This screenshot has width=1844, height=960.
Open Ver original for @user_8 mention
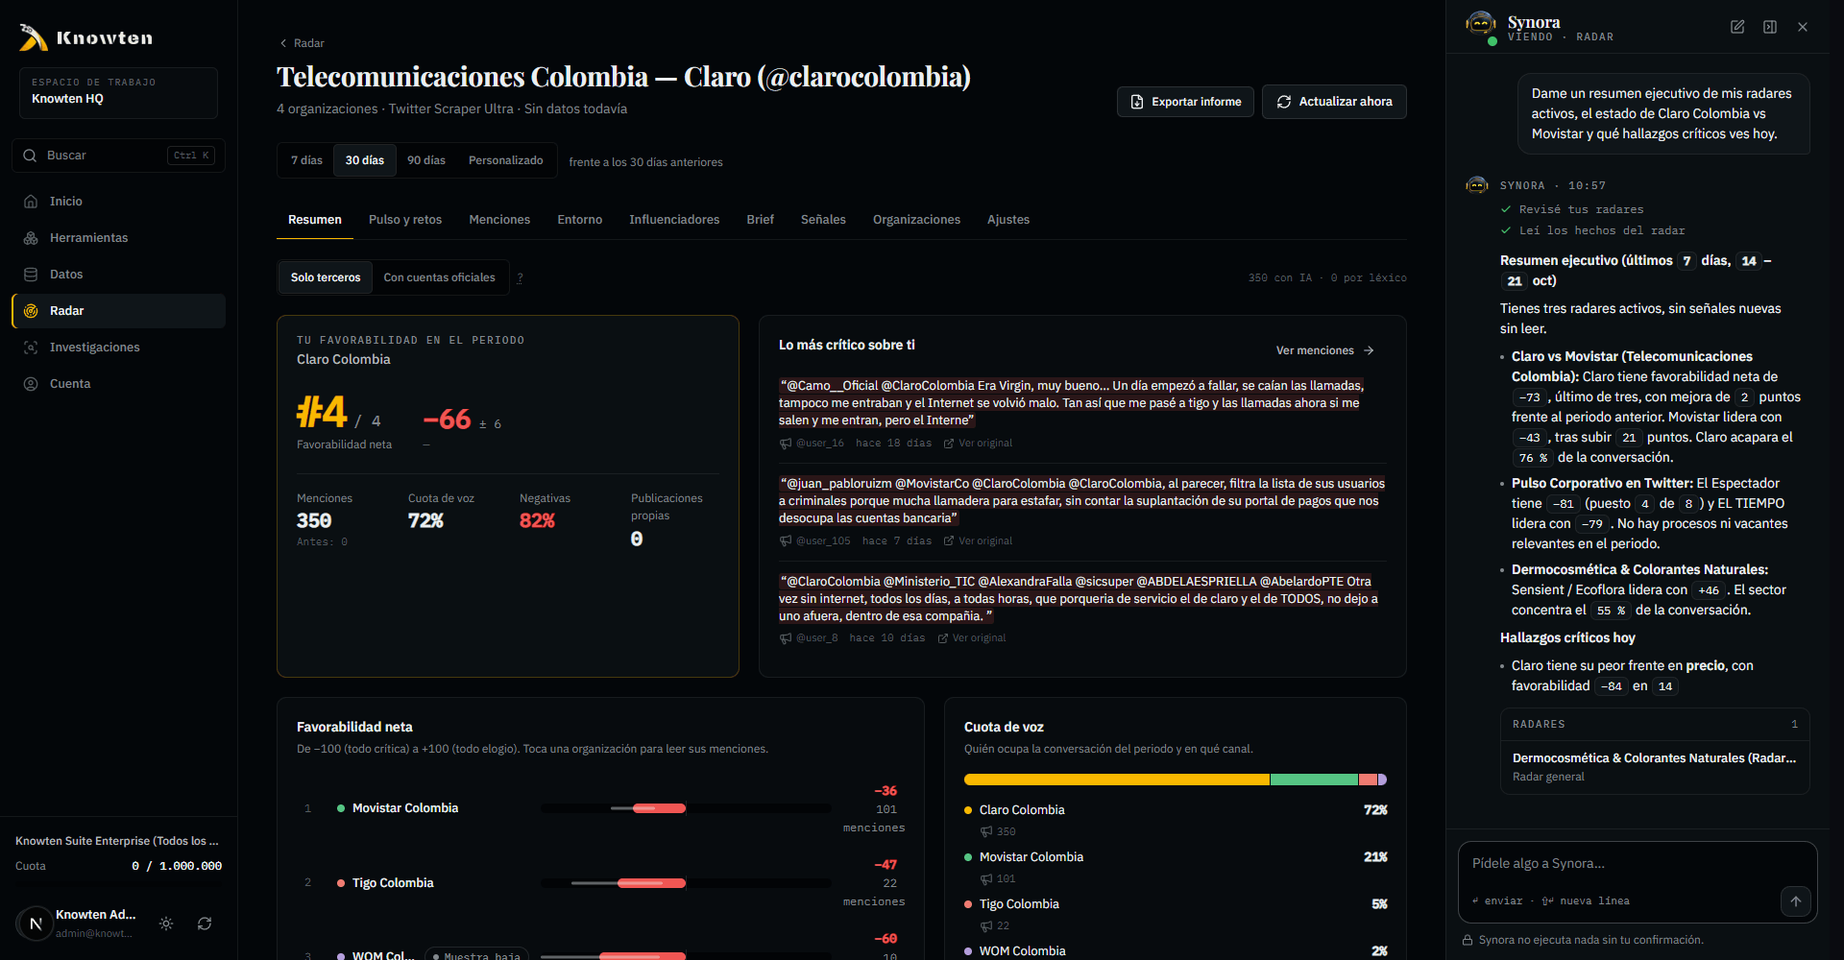pyautogui.click(x=972, y=638)
